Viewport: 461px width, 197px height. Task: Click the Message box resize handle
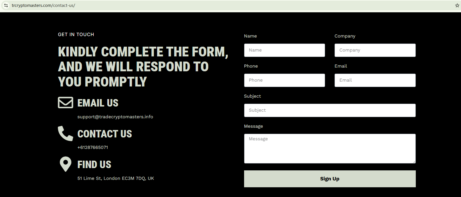[414, 162]
